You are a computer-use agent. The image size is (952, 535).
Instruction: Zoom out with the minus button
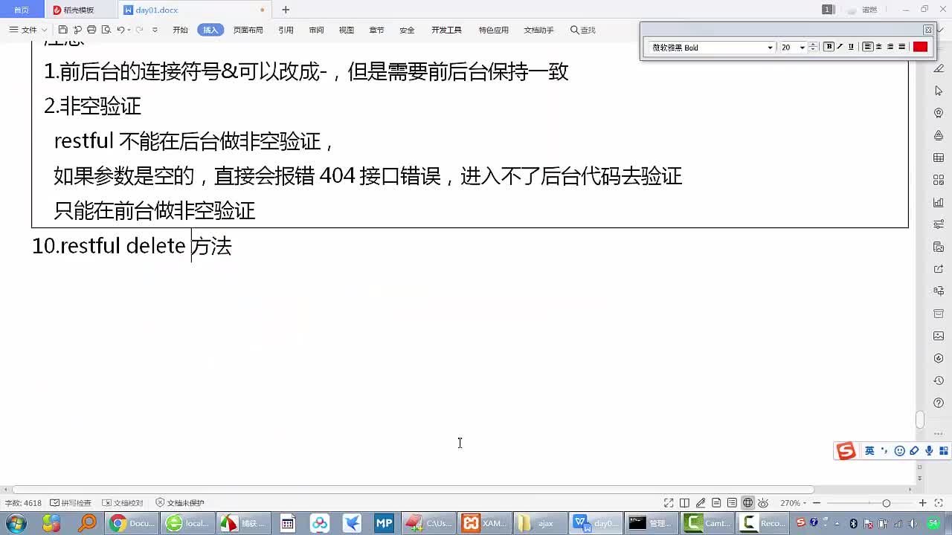(817, 503)
